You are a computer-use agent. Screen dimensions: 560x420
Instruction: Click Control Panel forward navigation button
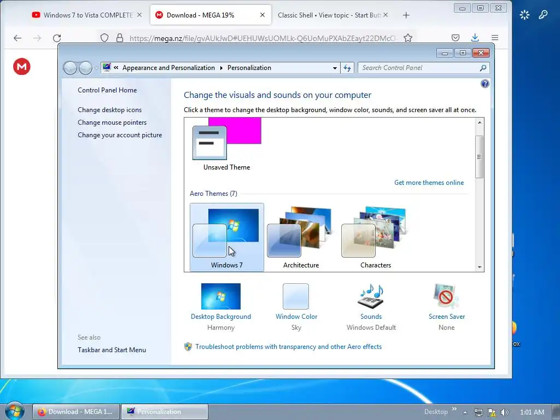(x=85, y=68)
